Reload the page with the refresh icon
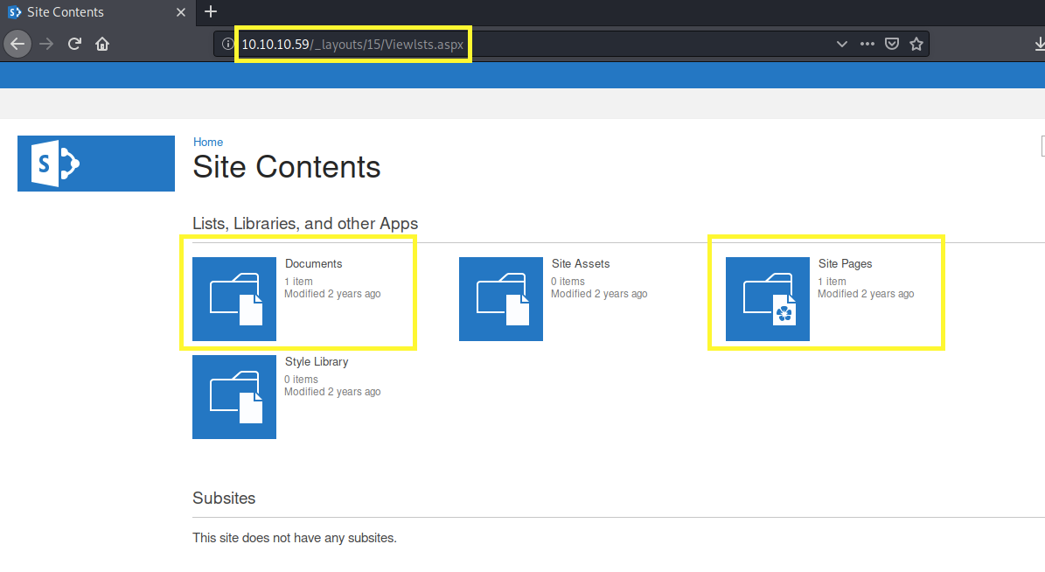The height and width of the screenshot is (572, 1045). 75,44
